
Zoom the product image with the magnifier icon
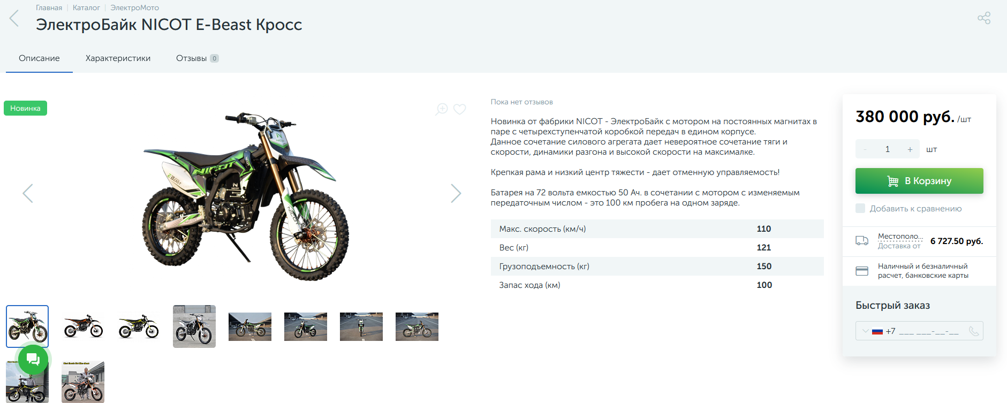tap(442, 109)
